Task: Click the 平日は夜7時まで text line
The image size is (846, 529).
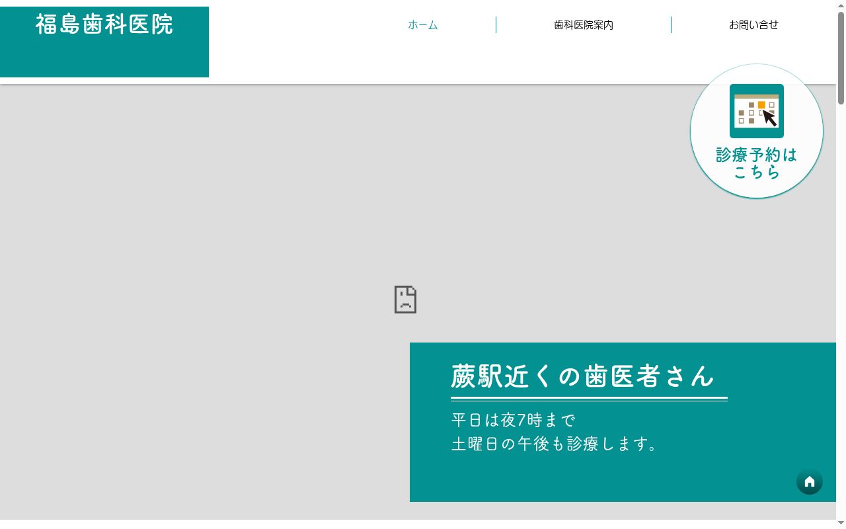Action: (514, 420)
